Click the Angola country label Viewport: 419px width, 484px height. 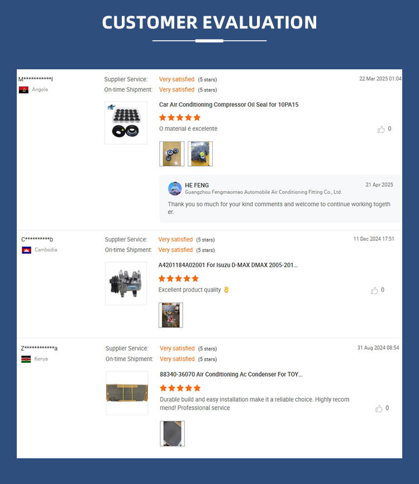[x=40, y=89]
